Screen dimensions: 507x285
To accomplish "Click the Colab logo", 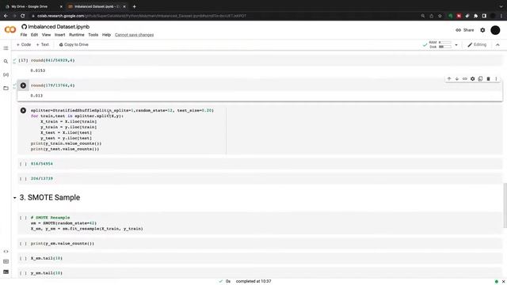I will click(10, 30).
